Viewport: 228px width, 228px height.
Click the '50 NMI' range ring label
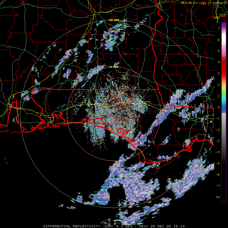click(114, 67)
